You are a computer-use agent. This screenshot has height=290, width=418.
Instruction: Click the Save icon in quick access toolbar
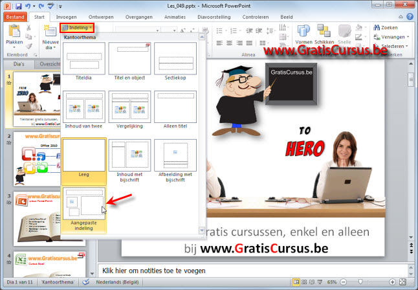[x=18, y=6]
